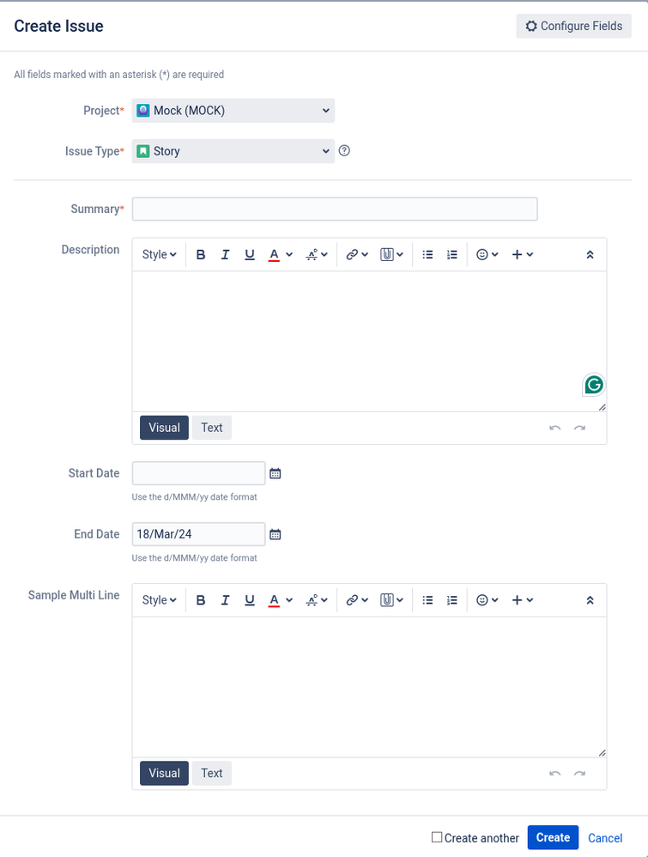The width and height of the screenshot is (648, 857).
Task: Toggle underline in Description editor toolbar
Action: click(250, 255)
